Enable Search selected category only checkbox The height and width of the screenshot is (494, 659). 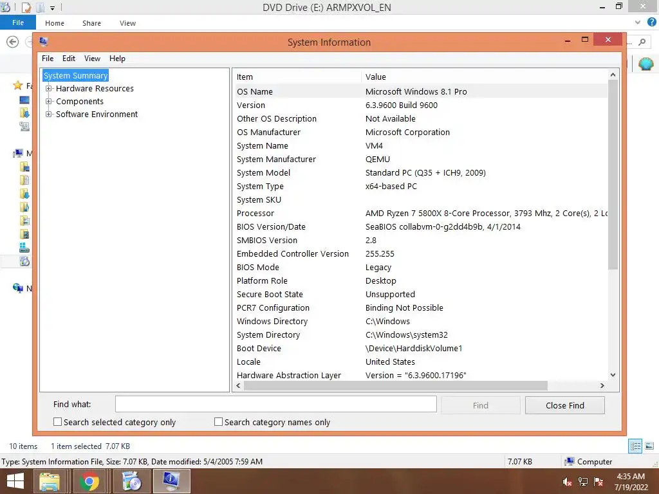[57, 422]
